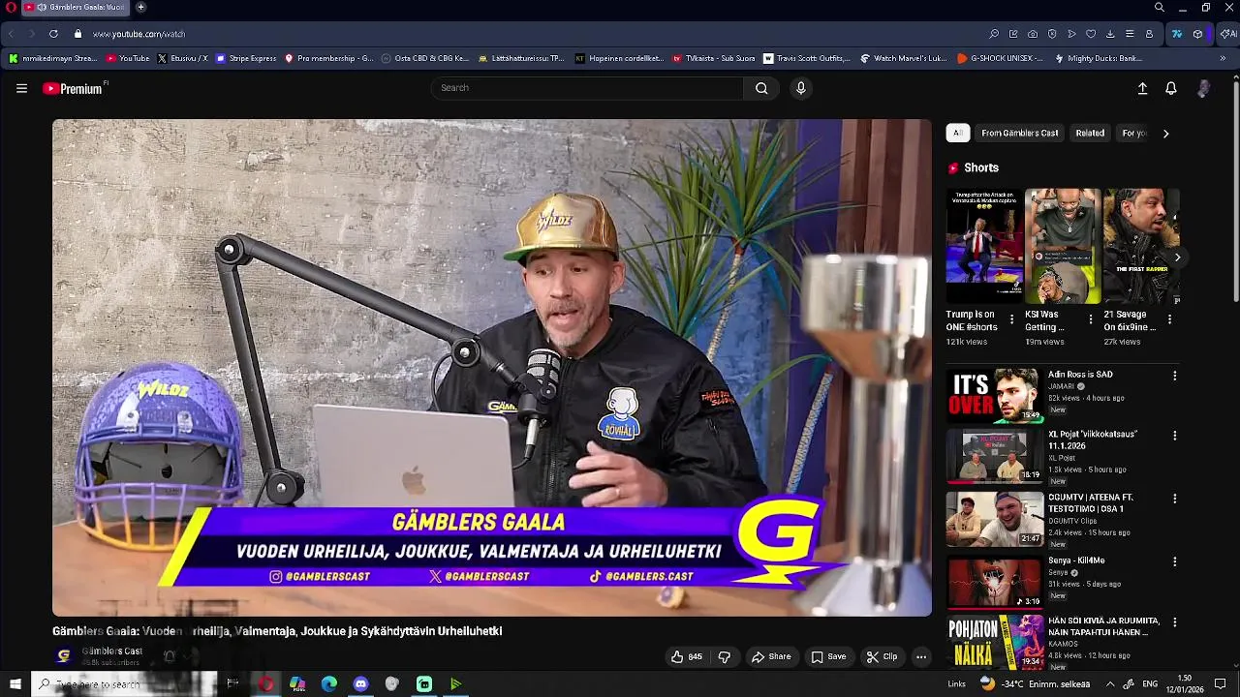Open the YouTube account avatar menu
Screen dimensions: 1240x697
[1203, 88]
